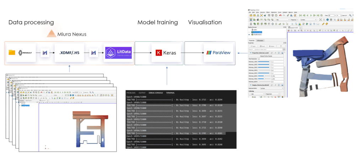Image resolution: width=364 pixels, height=153 pixels.
Task: Step to the next frame
Action: click(x=314, y=15)
